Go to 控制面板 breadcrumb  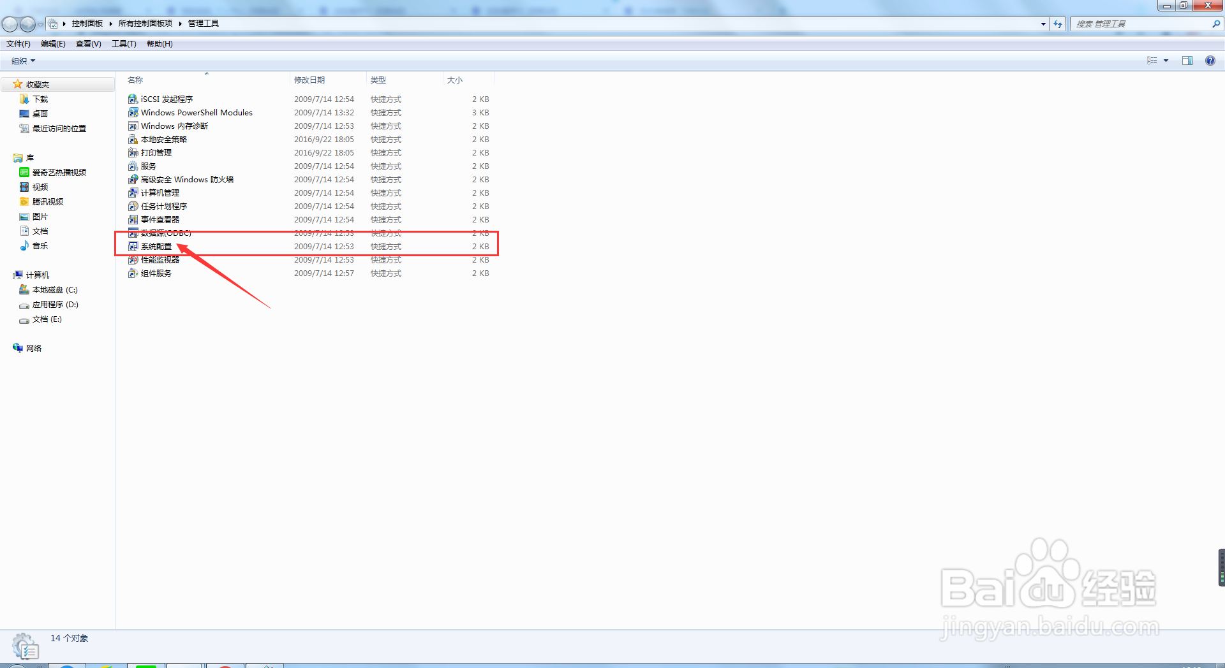click(x=87, y=24)
